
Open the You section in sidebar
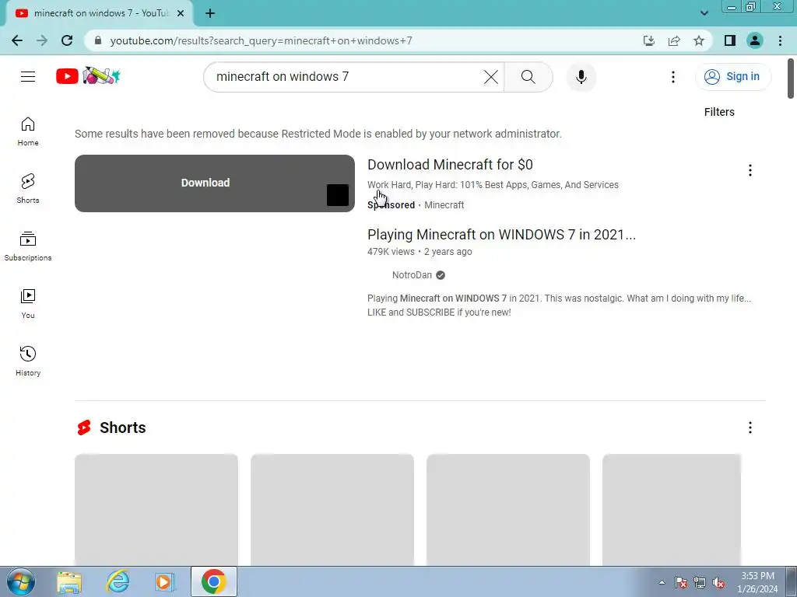(28, 304)
